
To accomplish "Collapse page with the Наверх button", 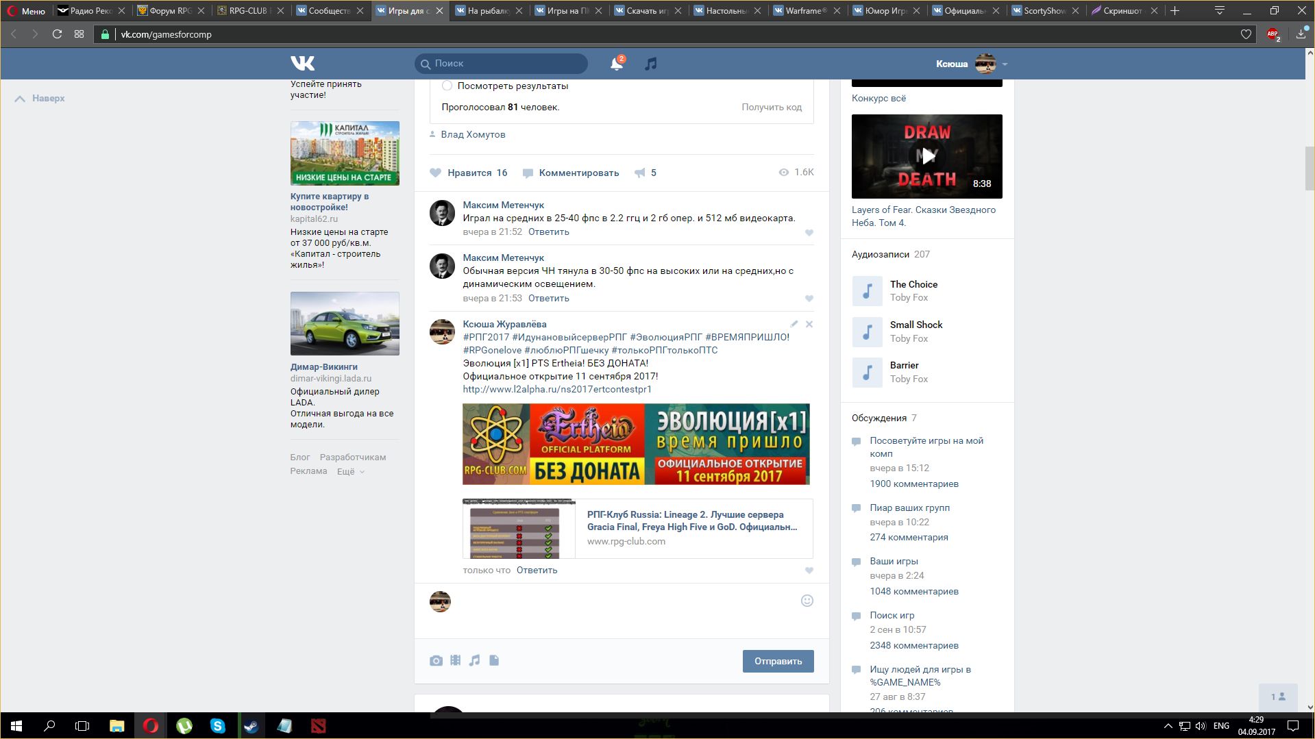I will [x=40, y=99].
